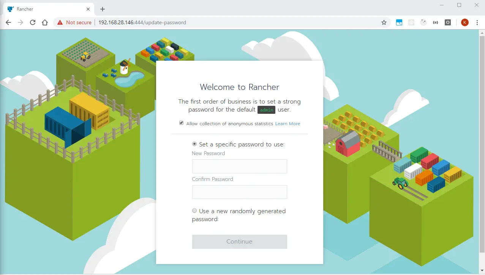Screen dimensions: 485x275
Task: Click the dark square O extension icon
Action: (448, 22)
